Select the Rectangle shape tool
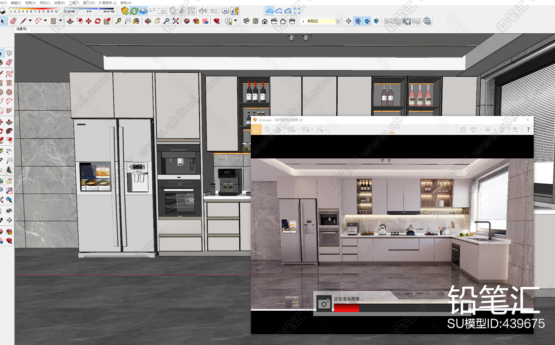555x345 pixels. point(53,21)
